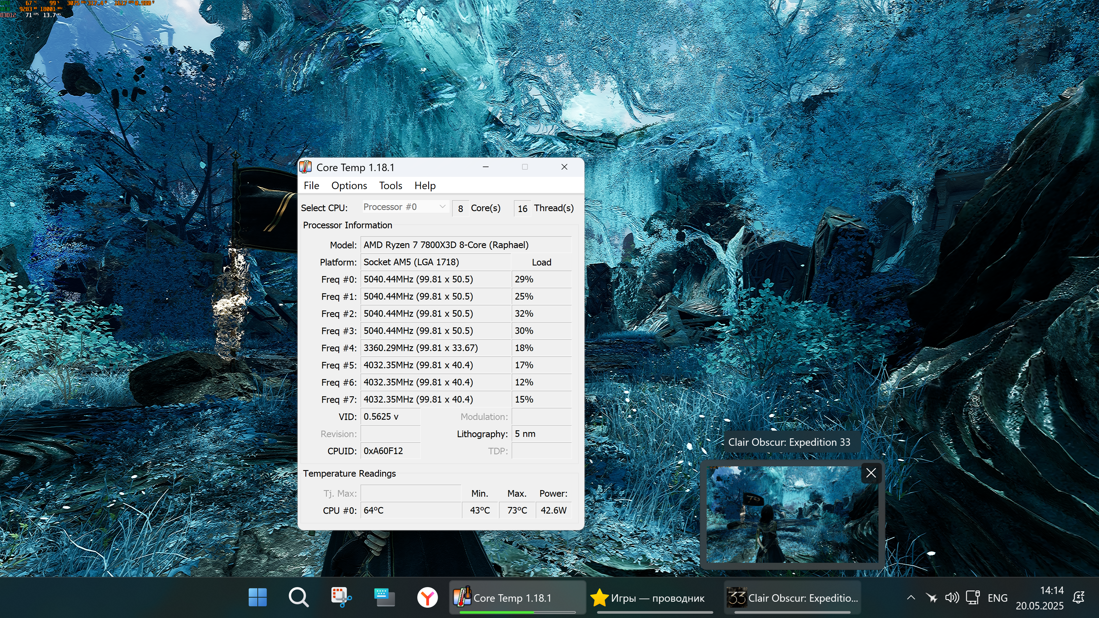
Task: Open the Windows Start menu
Action: 258,597
